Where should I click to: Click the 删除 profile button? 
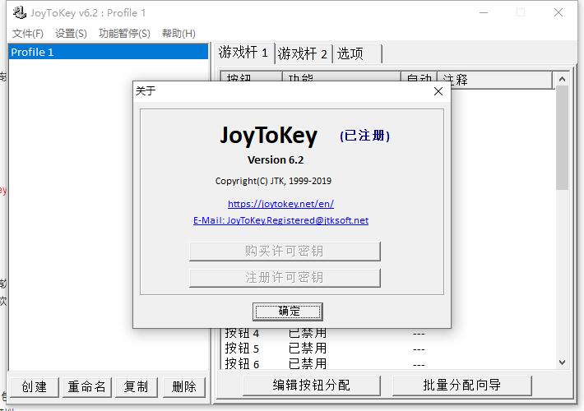click(184, 387)
